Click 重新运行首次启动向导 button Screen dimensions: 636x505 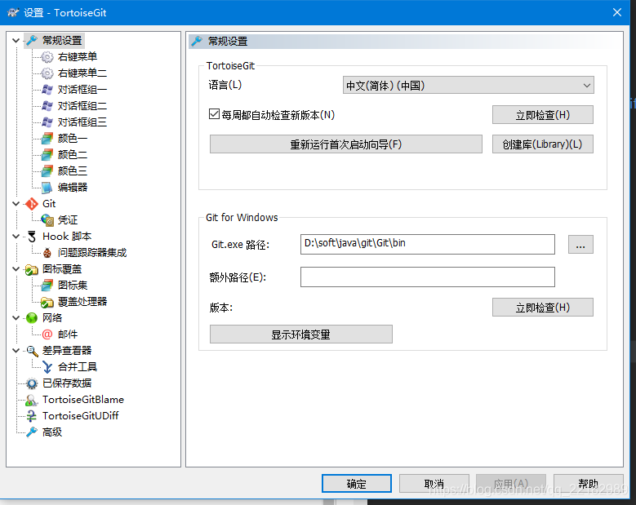(346, 144)
